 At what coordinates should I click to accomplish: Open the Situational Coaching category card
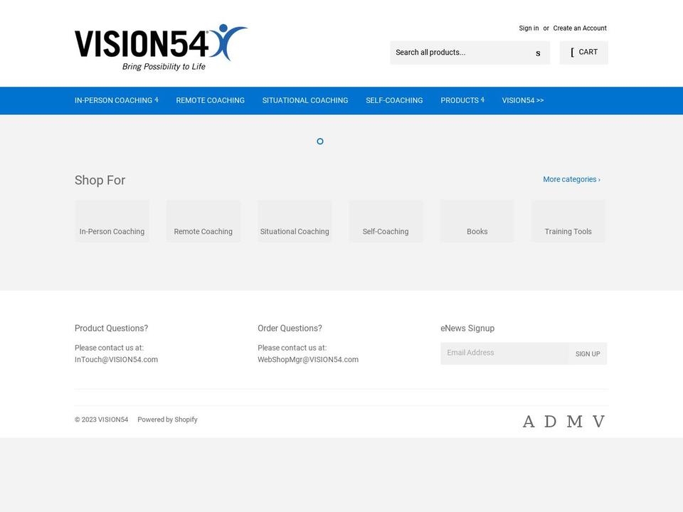pos(295,221)
